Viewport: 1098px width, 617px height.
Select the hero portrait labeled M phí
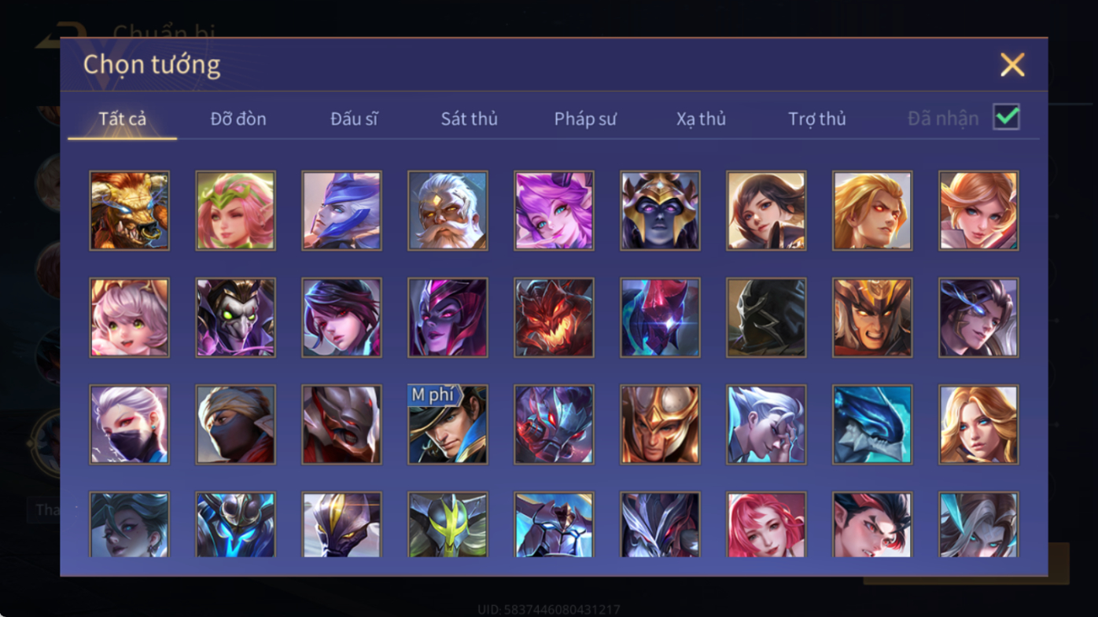448,424
